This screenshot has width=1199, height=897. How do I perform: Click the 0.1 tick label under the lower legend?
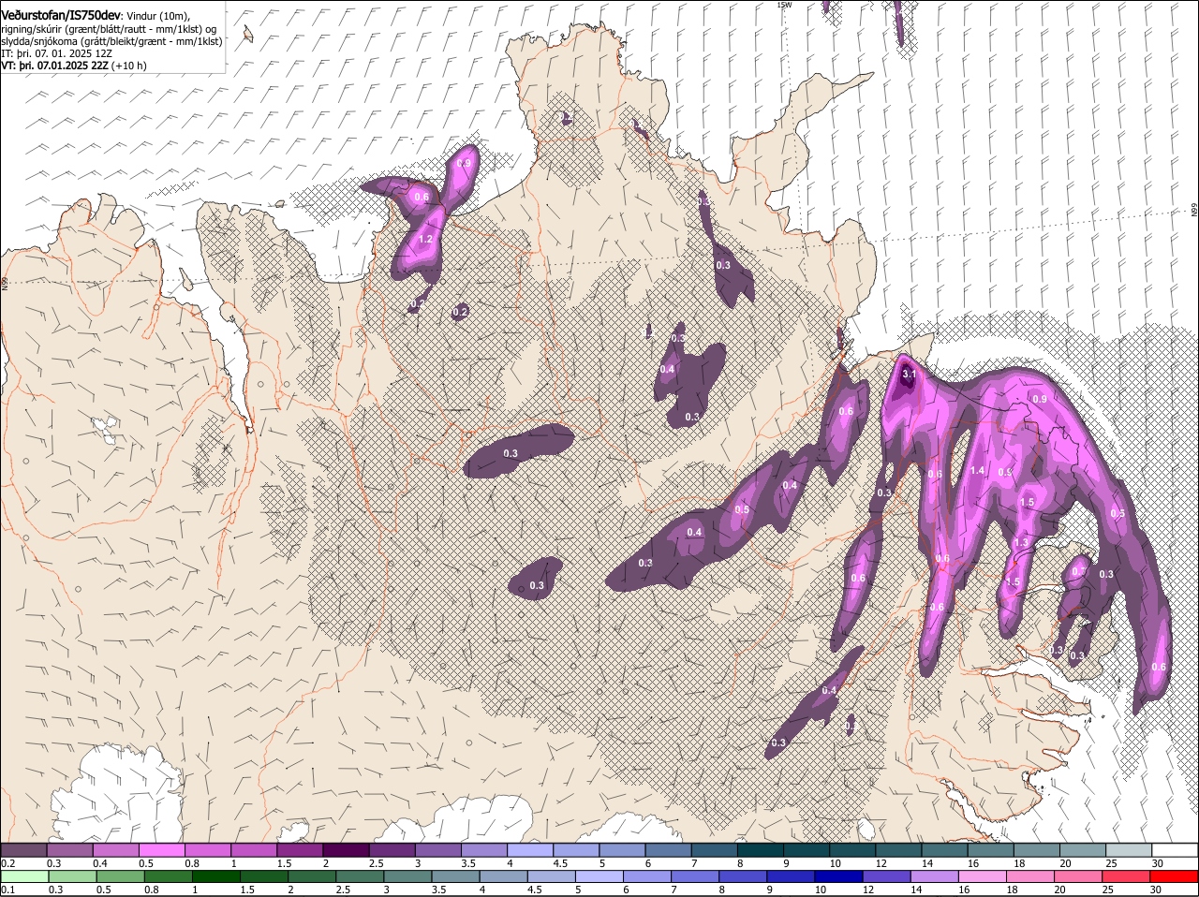click(7, 890)
